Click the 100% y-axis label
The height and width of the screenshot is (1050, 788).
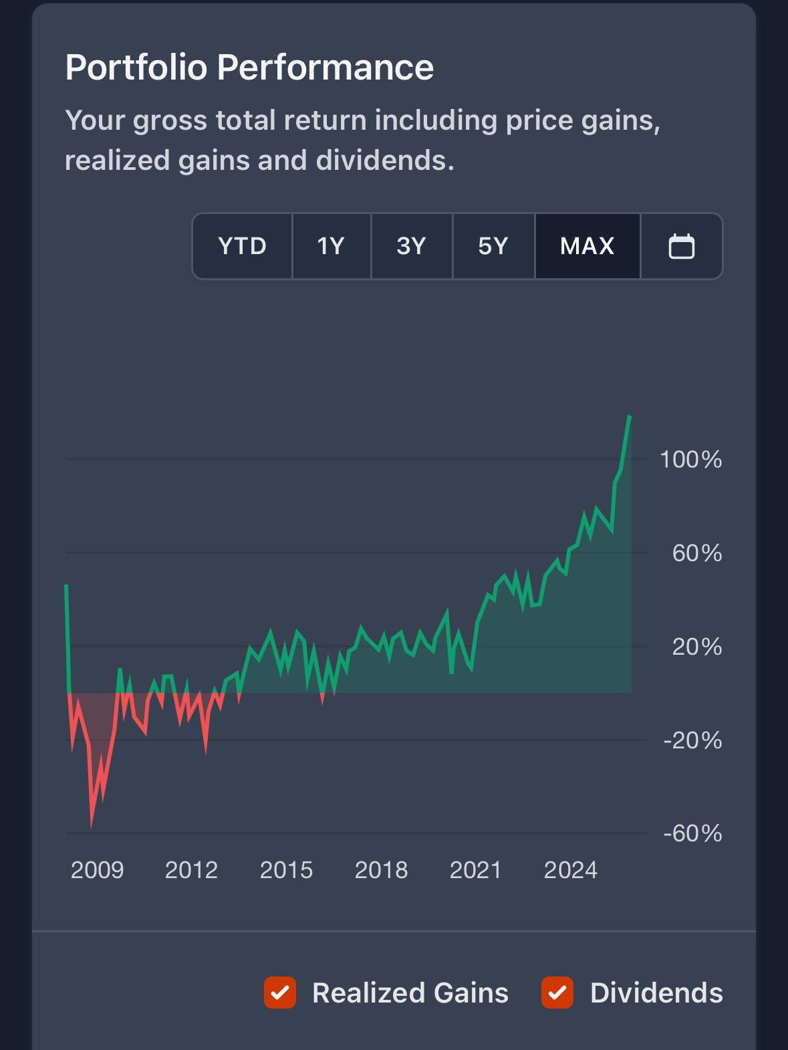coord(690,459)
